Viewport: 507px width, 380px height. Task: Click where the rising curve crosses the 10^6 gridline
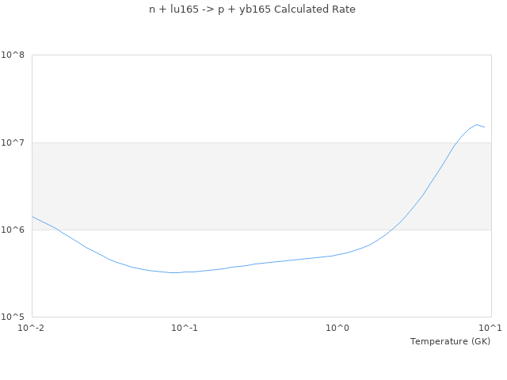pyautogui.click(x=390, y=230)
